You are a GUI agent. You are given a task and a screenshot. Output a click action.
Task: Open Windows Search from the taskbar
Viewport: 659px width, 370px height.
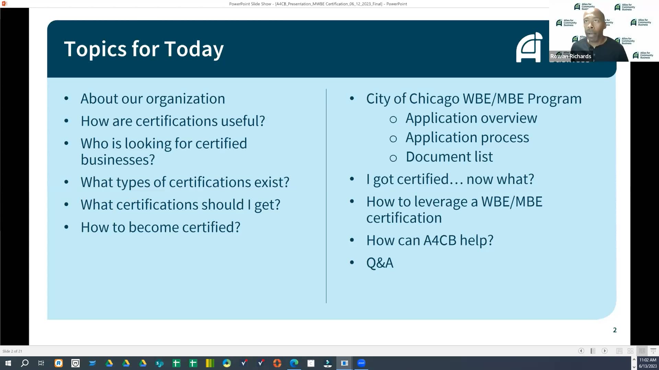click(25, 363)
